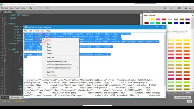The image size is (194, 109).
Task: Collapse the fold marker on line 17
Action: pos(5,61)
